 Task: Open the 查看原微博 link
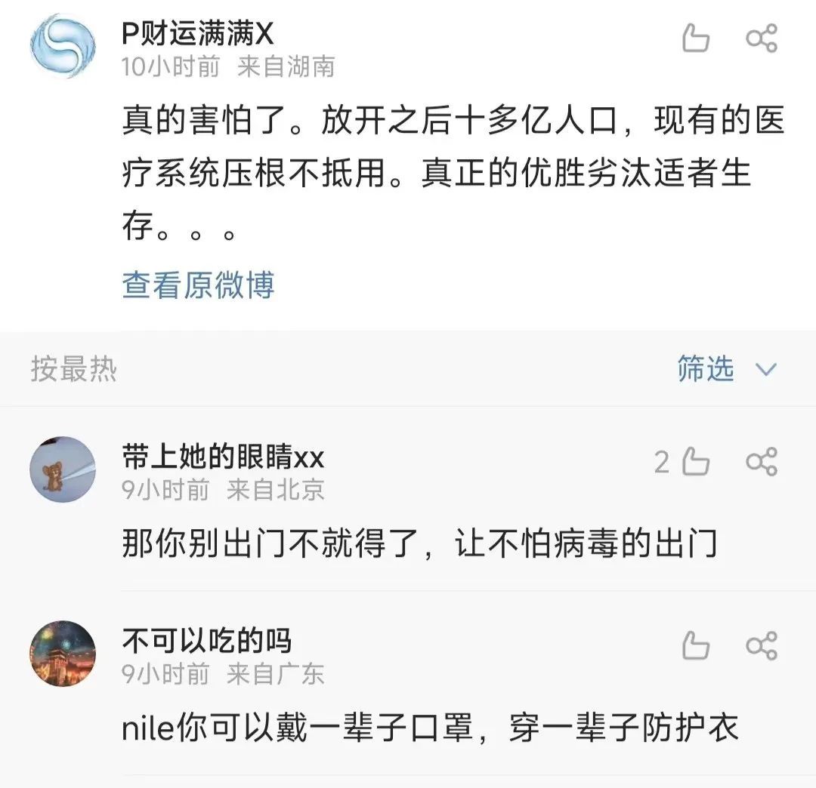pos(198,285)
